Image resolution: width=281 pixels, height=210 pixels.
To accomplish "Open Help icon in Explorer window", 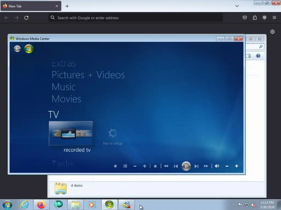I will tap(258, 56).
